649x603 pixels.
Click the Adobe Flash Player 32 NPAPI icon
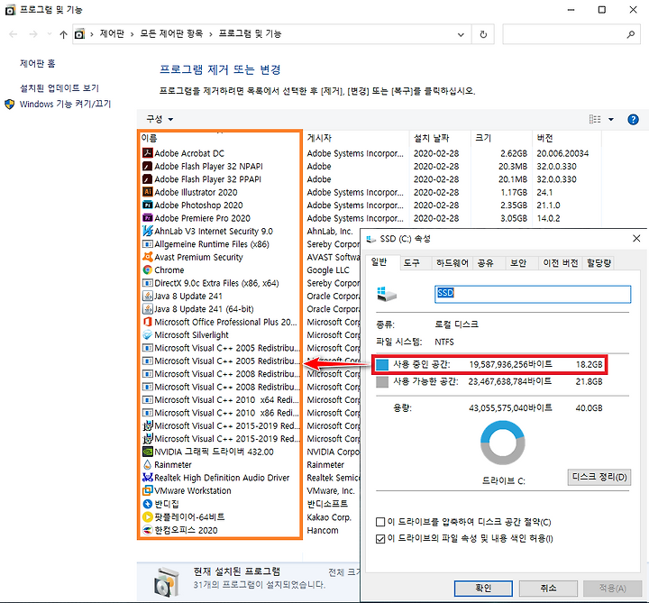(x=147, y=167)
